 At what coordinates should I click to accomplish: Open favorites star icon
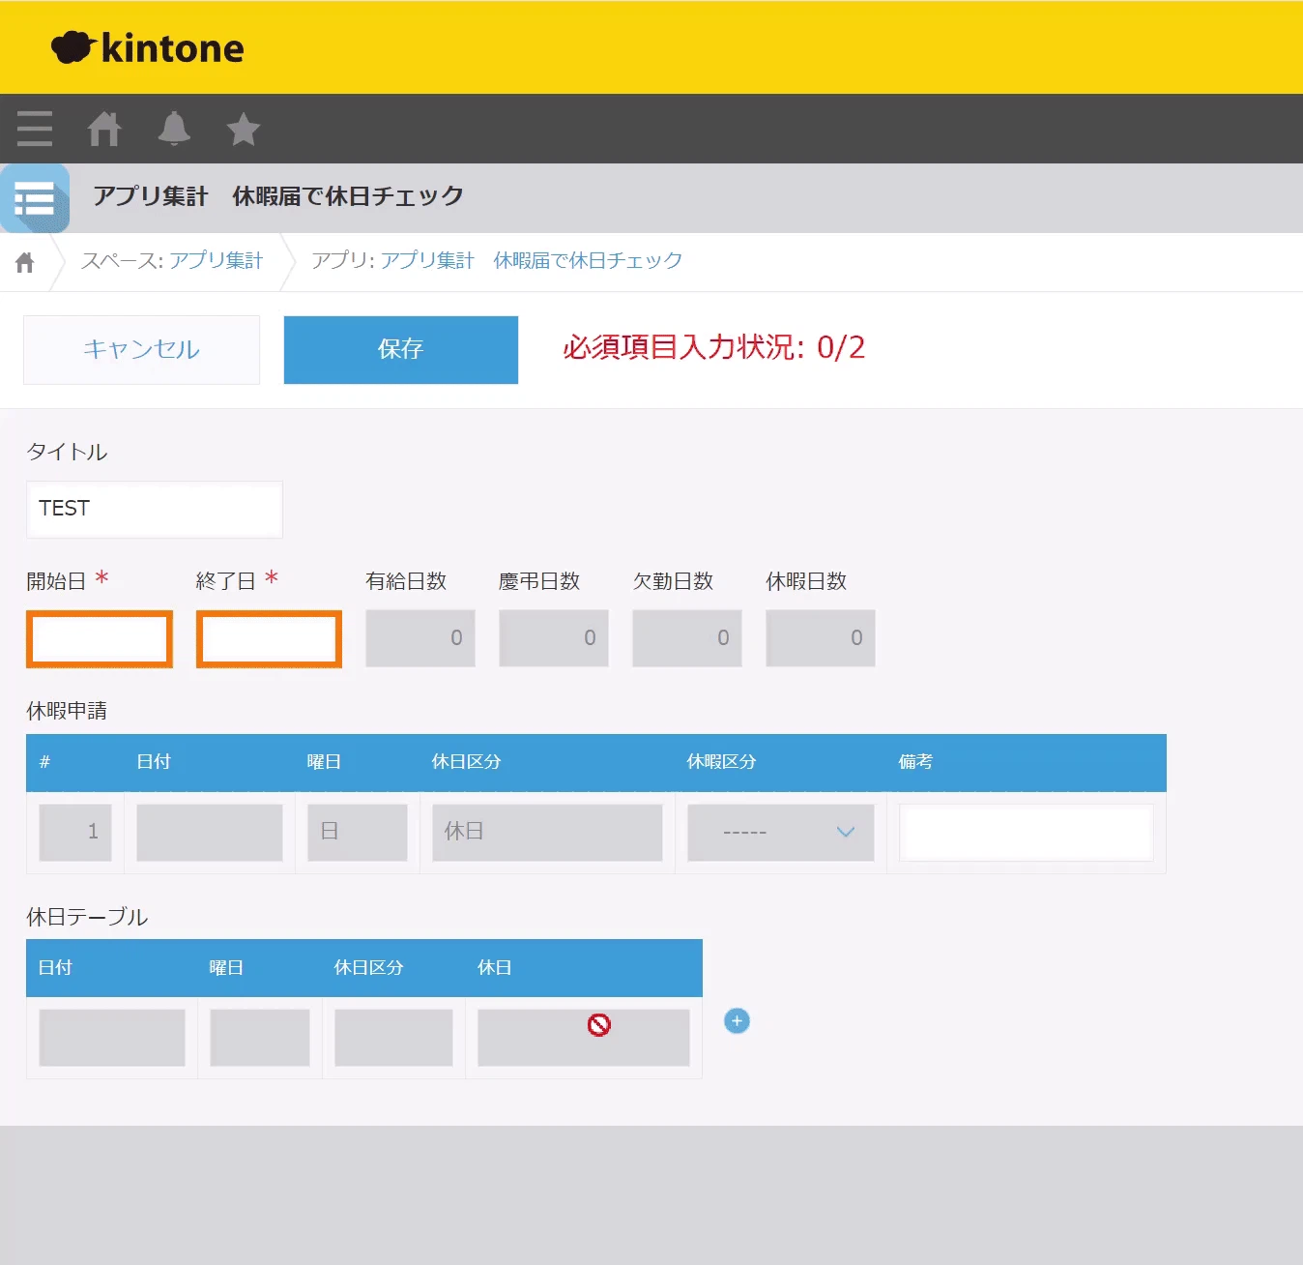click(244, 129)
